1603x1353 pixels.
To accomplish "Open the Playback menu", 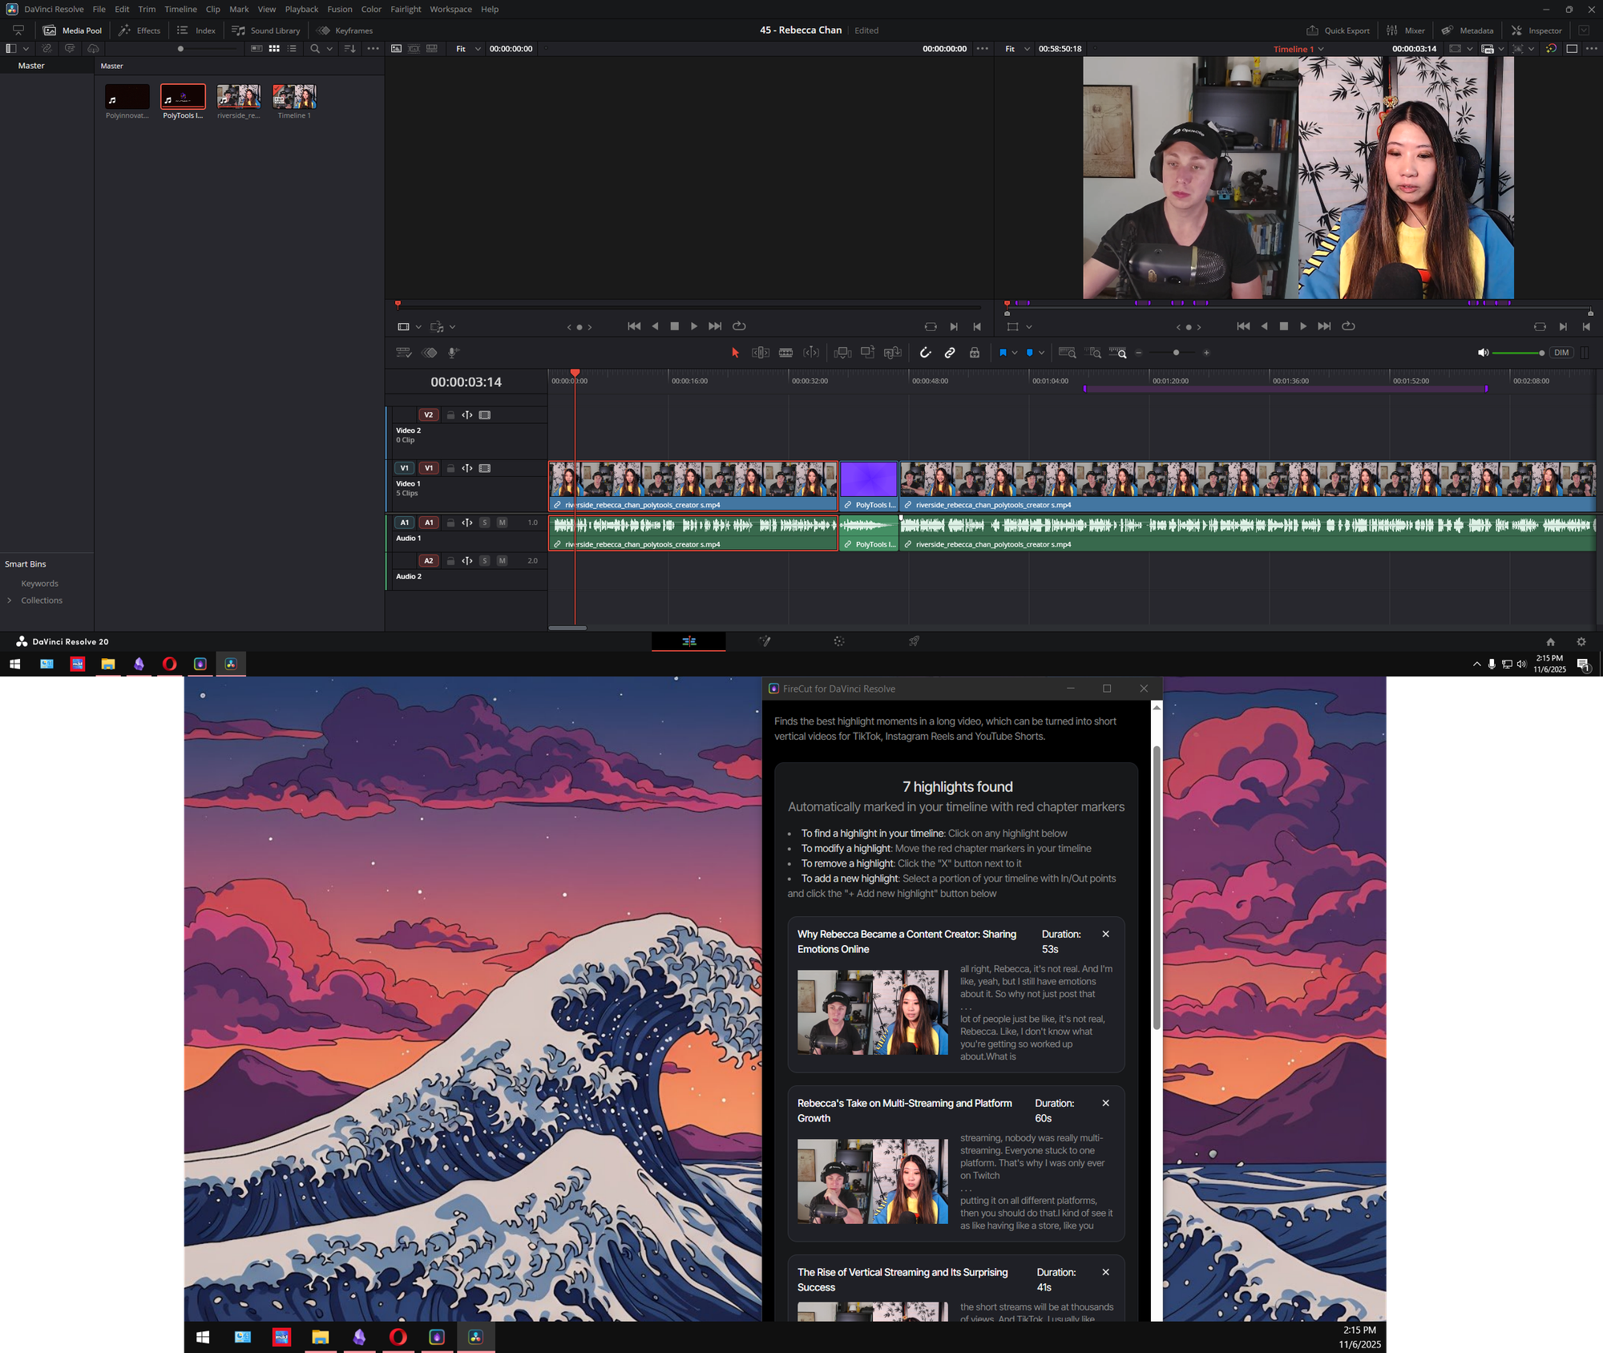I will tap(301, 10).
